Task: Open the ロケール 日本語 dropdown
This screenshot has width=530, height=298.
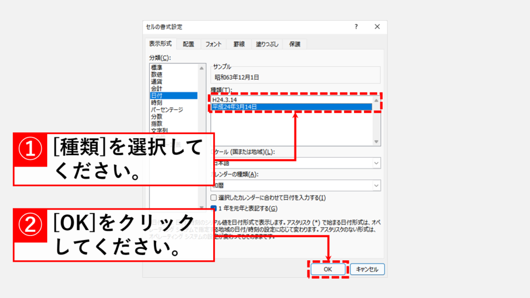Action: coord(376,163)
